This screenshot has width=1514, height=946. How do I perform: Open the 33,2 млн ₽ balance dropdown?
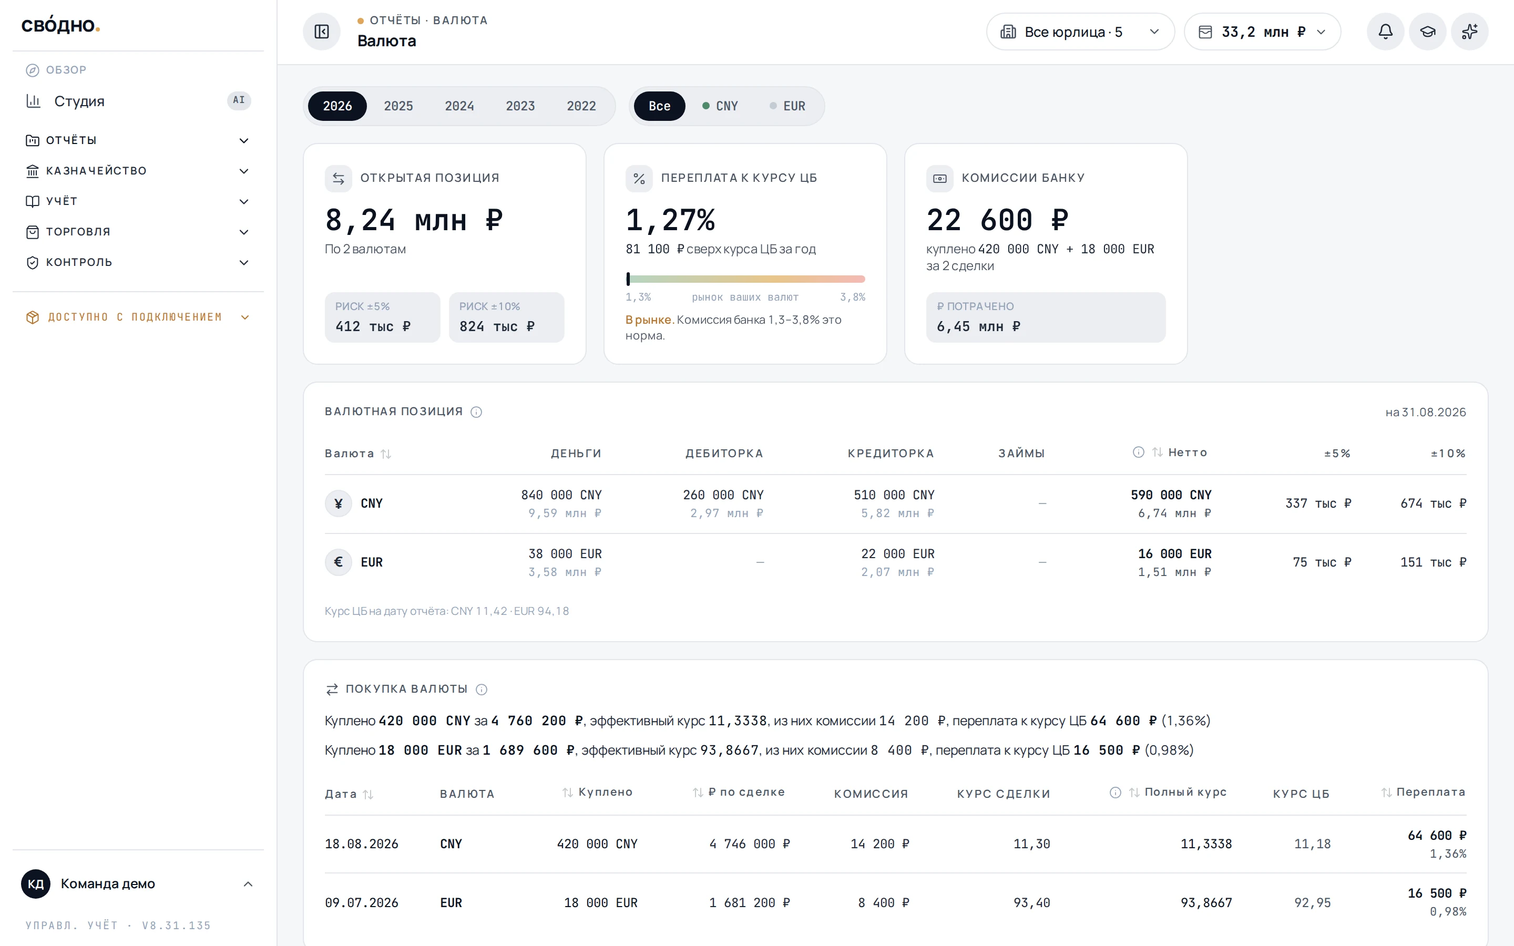[1263, 32]
